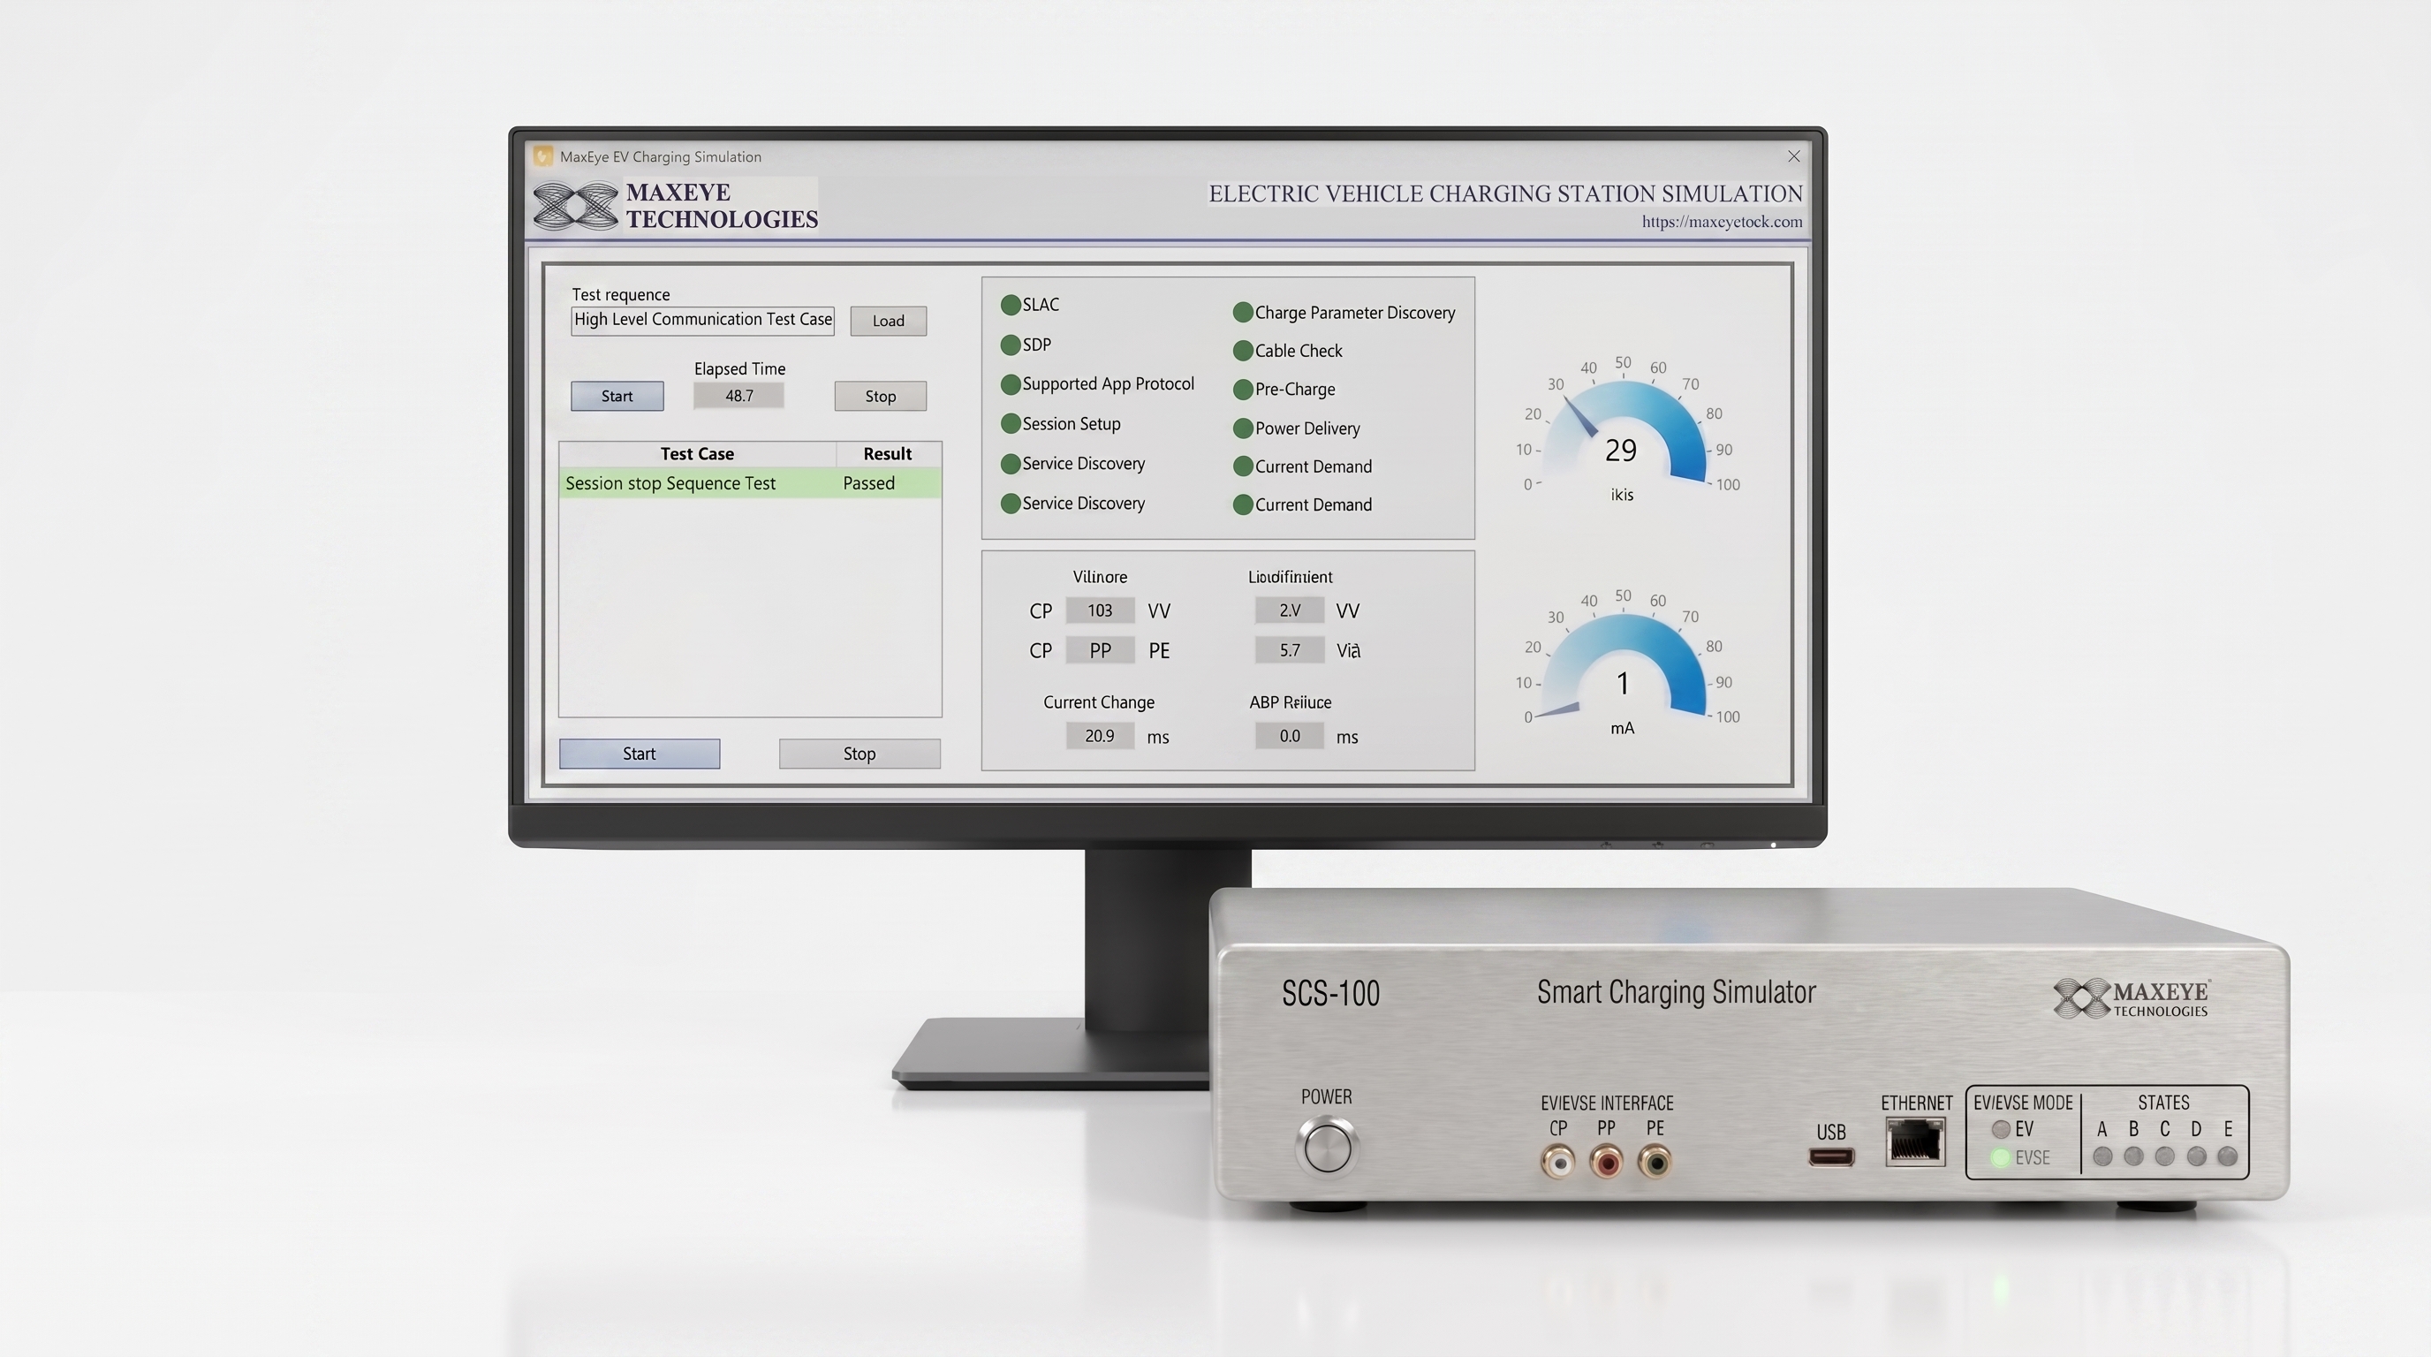Click the Charge Parameter Discovery status indicator
The width and height of the screenshot is (2431, 1357).
(1243, 313)
